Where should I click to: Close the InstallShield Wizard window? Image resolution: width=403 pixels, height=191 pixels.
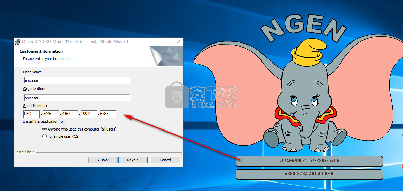(178, 42)
